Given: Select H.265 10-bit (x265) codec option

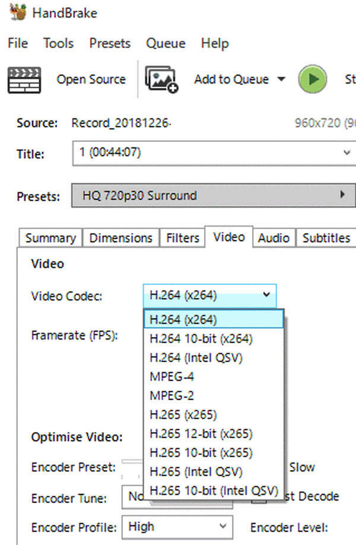Looking at the screenshot, I should point(214,452).
